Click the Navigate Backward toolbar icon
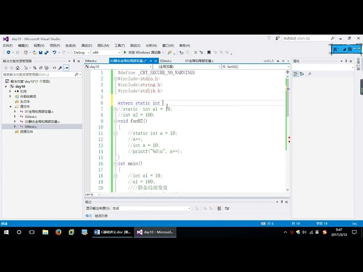Viewport: 363px width, 272px height. tap(9, 53)
